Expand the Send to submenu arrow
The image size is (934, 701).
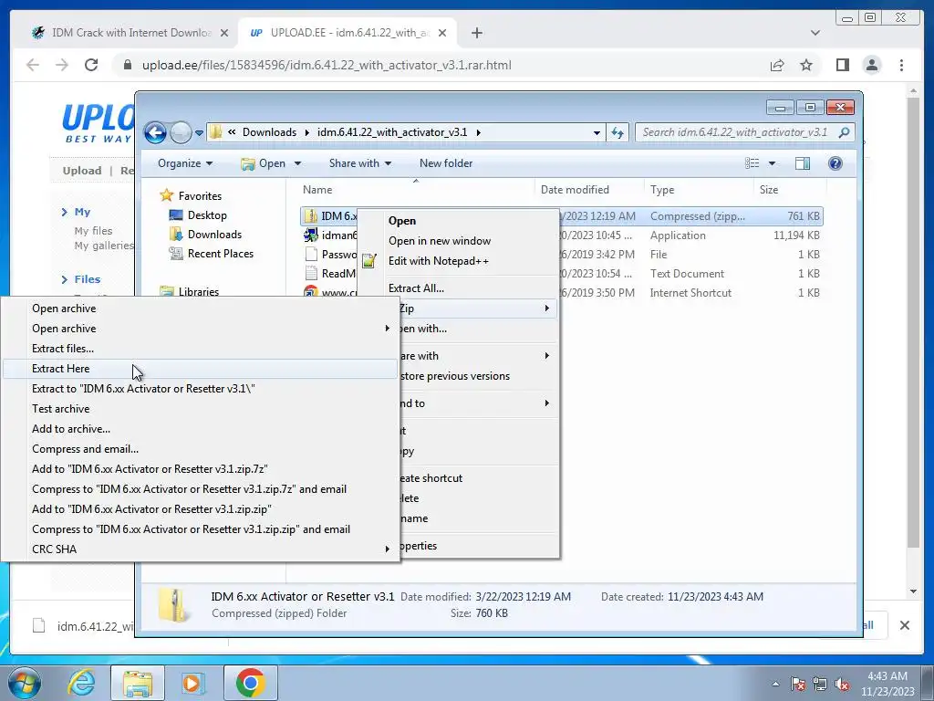[x=547, y=403]
